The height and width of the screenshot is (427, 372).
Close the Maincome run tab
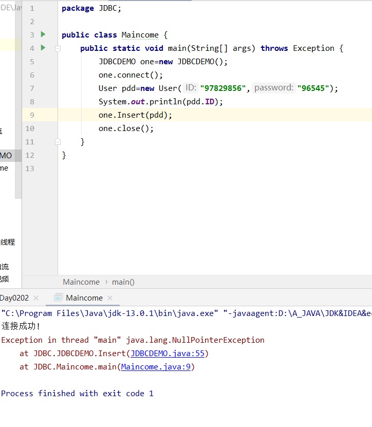(110, 298)
